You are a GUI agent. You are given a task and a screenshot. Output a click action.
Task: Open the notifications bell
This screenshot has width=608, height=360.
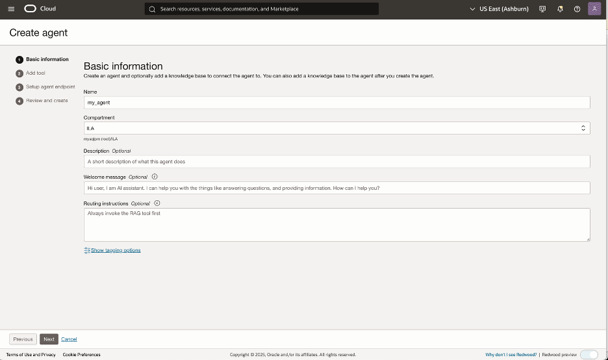[560, 9]
